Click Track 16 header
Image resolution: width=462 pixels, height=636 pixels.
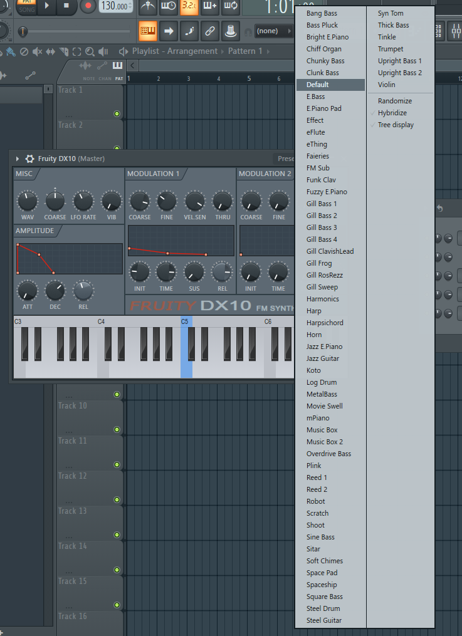(x=90, y=623)
